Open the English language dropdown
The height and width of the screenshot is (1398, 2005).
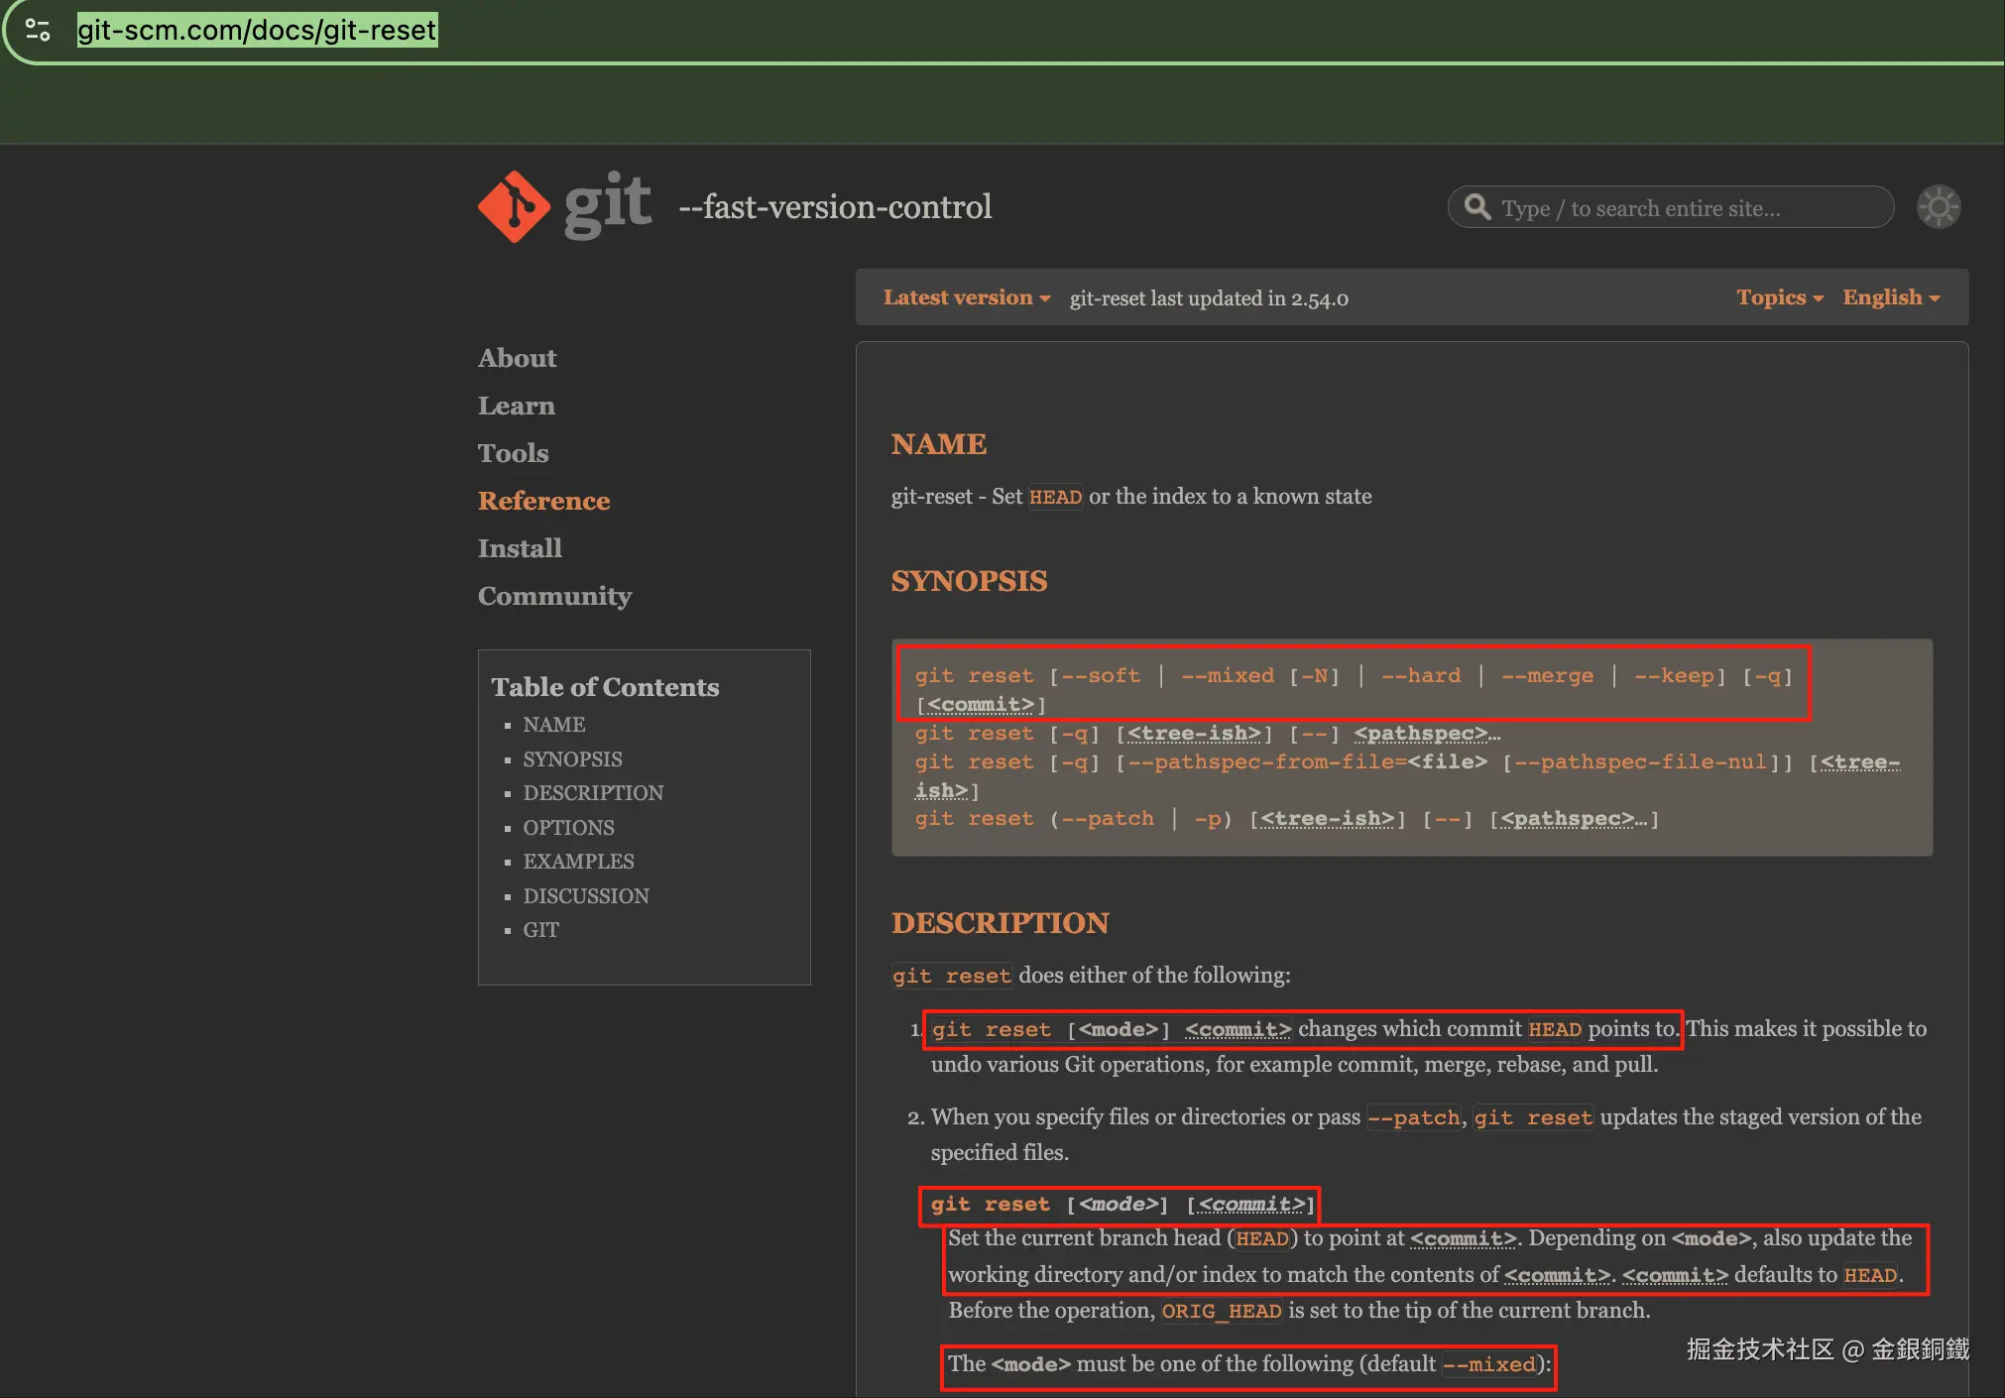[1891, 297]
